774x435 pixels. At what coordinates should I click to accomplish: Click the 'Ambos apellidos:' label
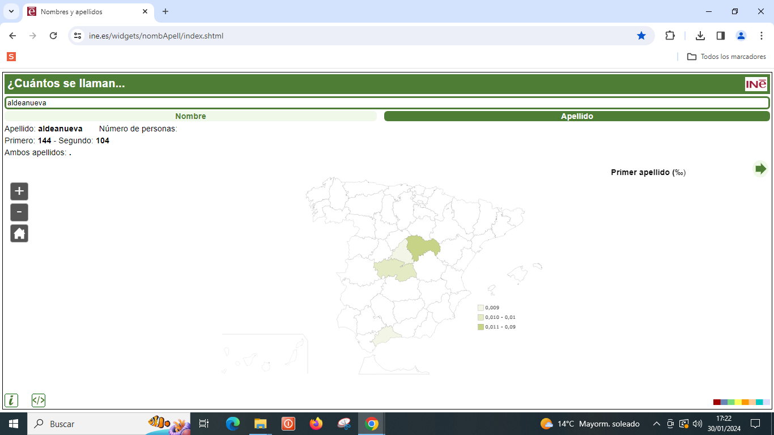pyautogui.click(x=36, y=153)
